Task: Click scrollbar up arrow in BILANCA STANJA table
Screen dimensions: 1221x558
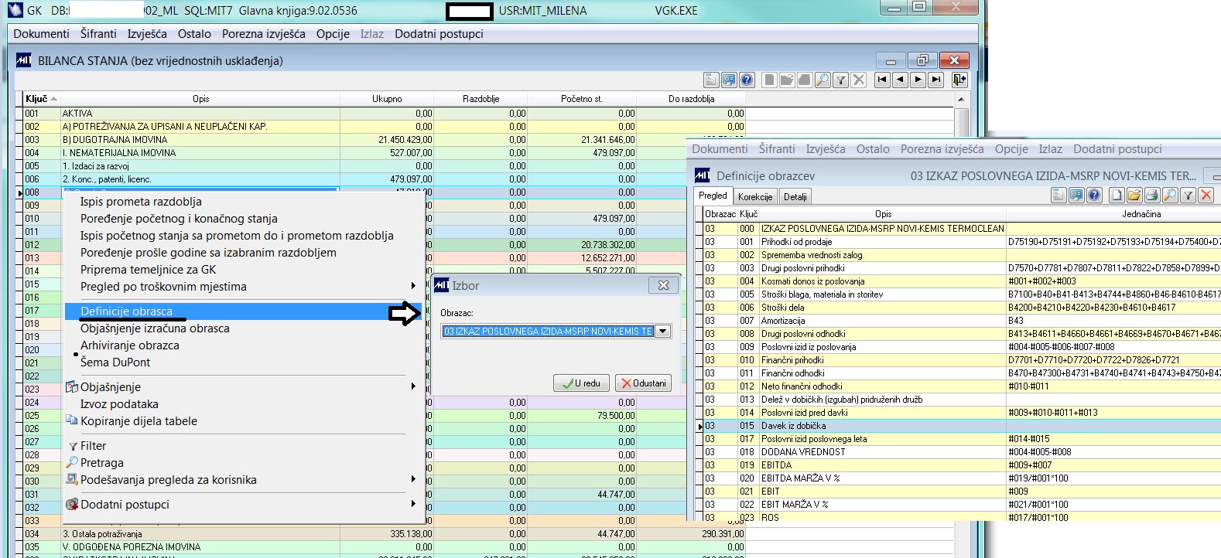Action: 961,99
